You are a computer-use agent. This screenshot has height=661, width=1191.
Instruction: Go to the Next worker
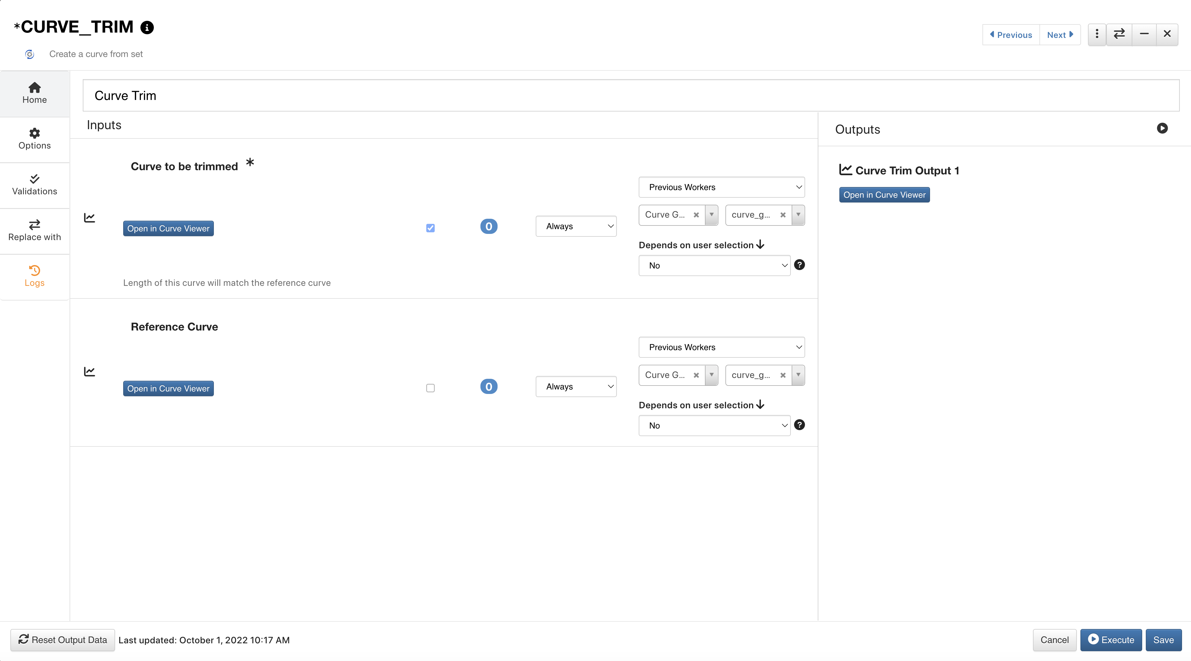click(1060, 35)
